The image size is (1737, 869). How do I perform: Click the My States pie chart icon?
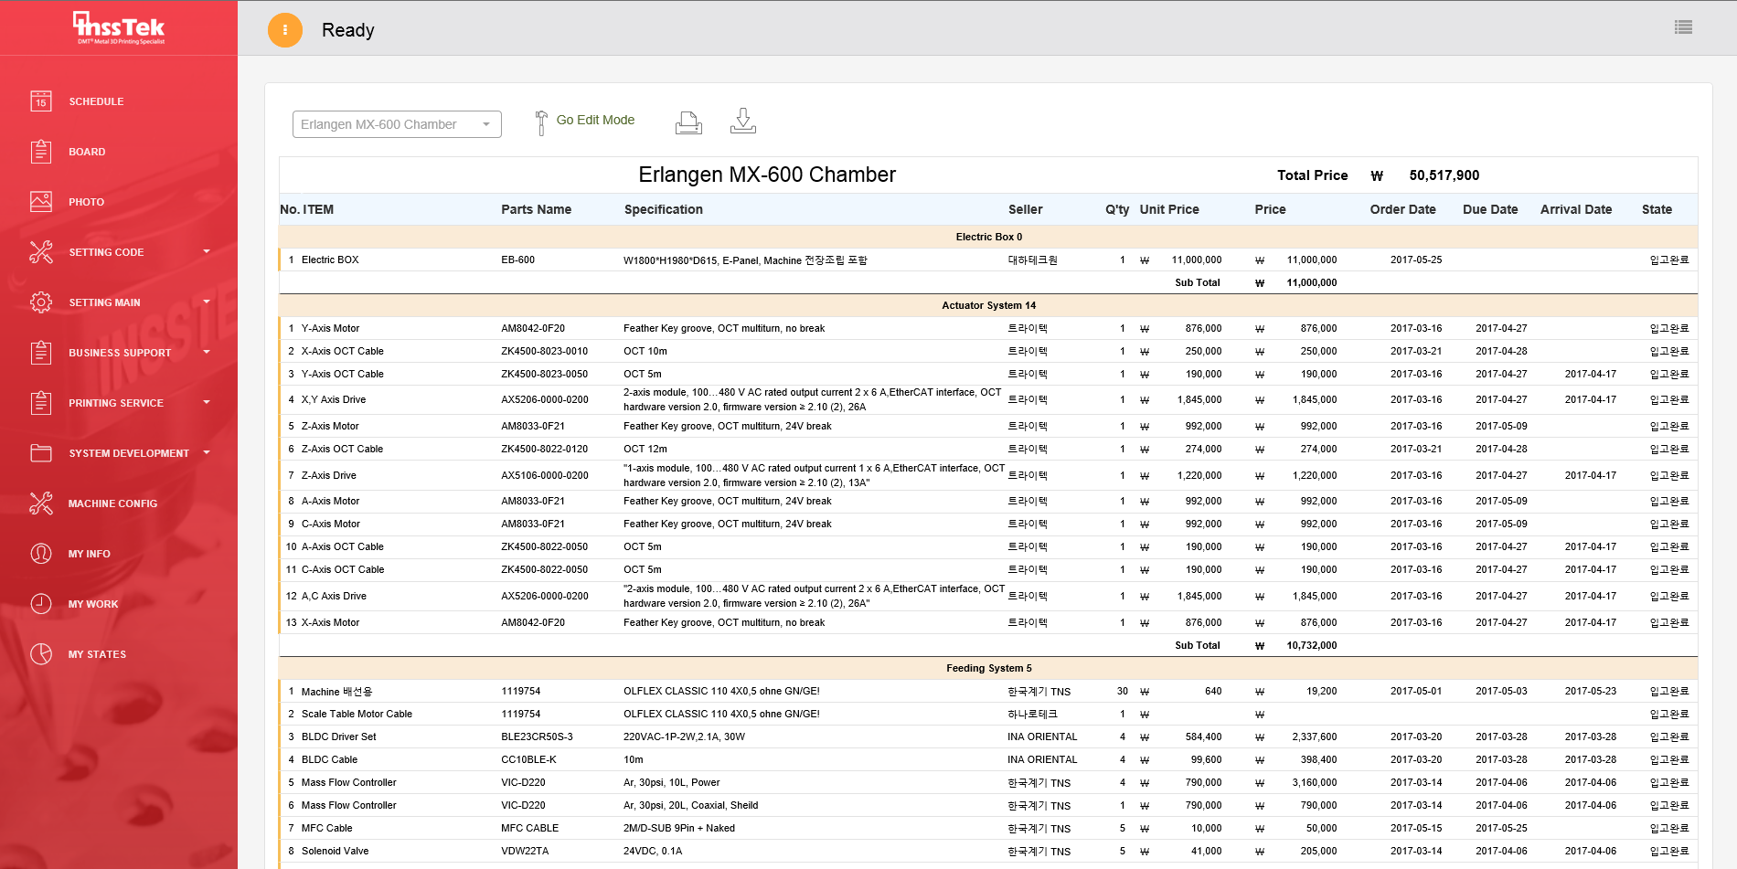point(41,654)
